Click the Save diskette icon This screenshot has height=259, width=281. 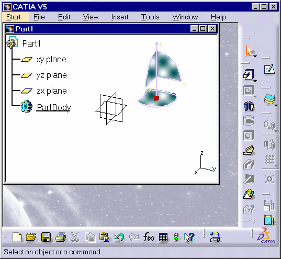[46, 237]
